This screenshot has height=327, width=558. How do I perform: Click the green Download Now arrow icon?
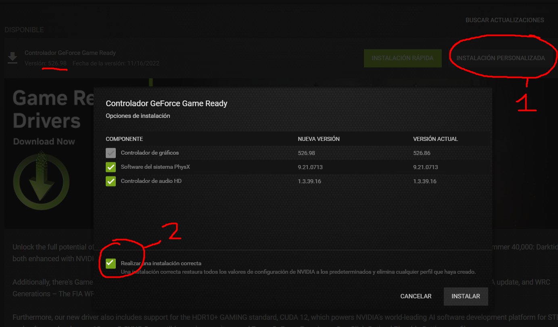point(42,181)
